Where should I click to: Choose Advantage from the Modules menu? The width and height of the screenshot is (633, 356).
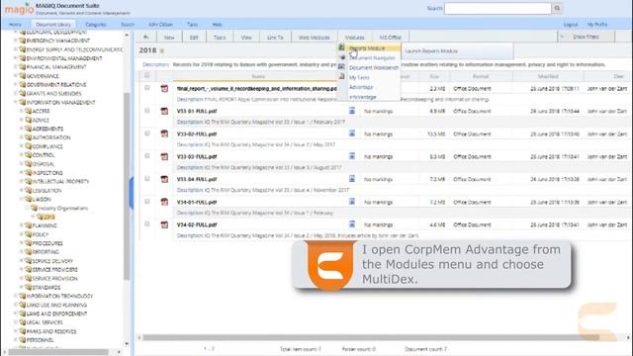point(361,87)
